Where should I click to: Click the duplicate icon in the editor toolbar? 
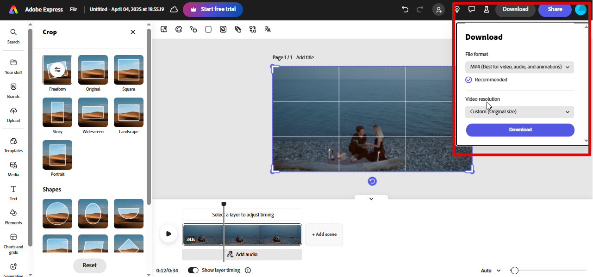tap(238, 29)
